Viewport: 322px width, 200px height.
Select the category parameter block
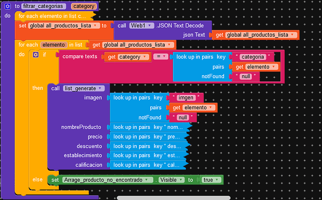coord(84,7)
